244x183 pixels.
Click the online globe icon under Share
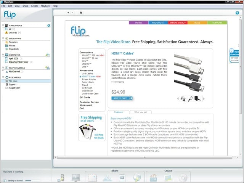point(137,178)
